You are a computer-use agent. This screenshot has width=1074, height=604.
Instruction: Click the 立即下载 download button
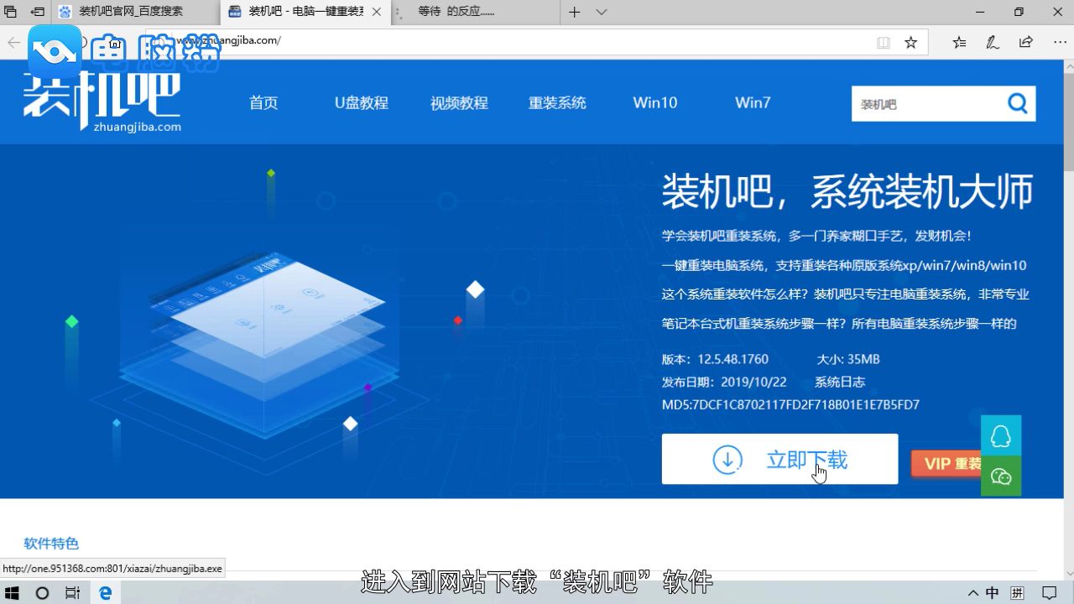coord(779,459)
